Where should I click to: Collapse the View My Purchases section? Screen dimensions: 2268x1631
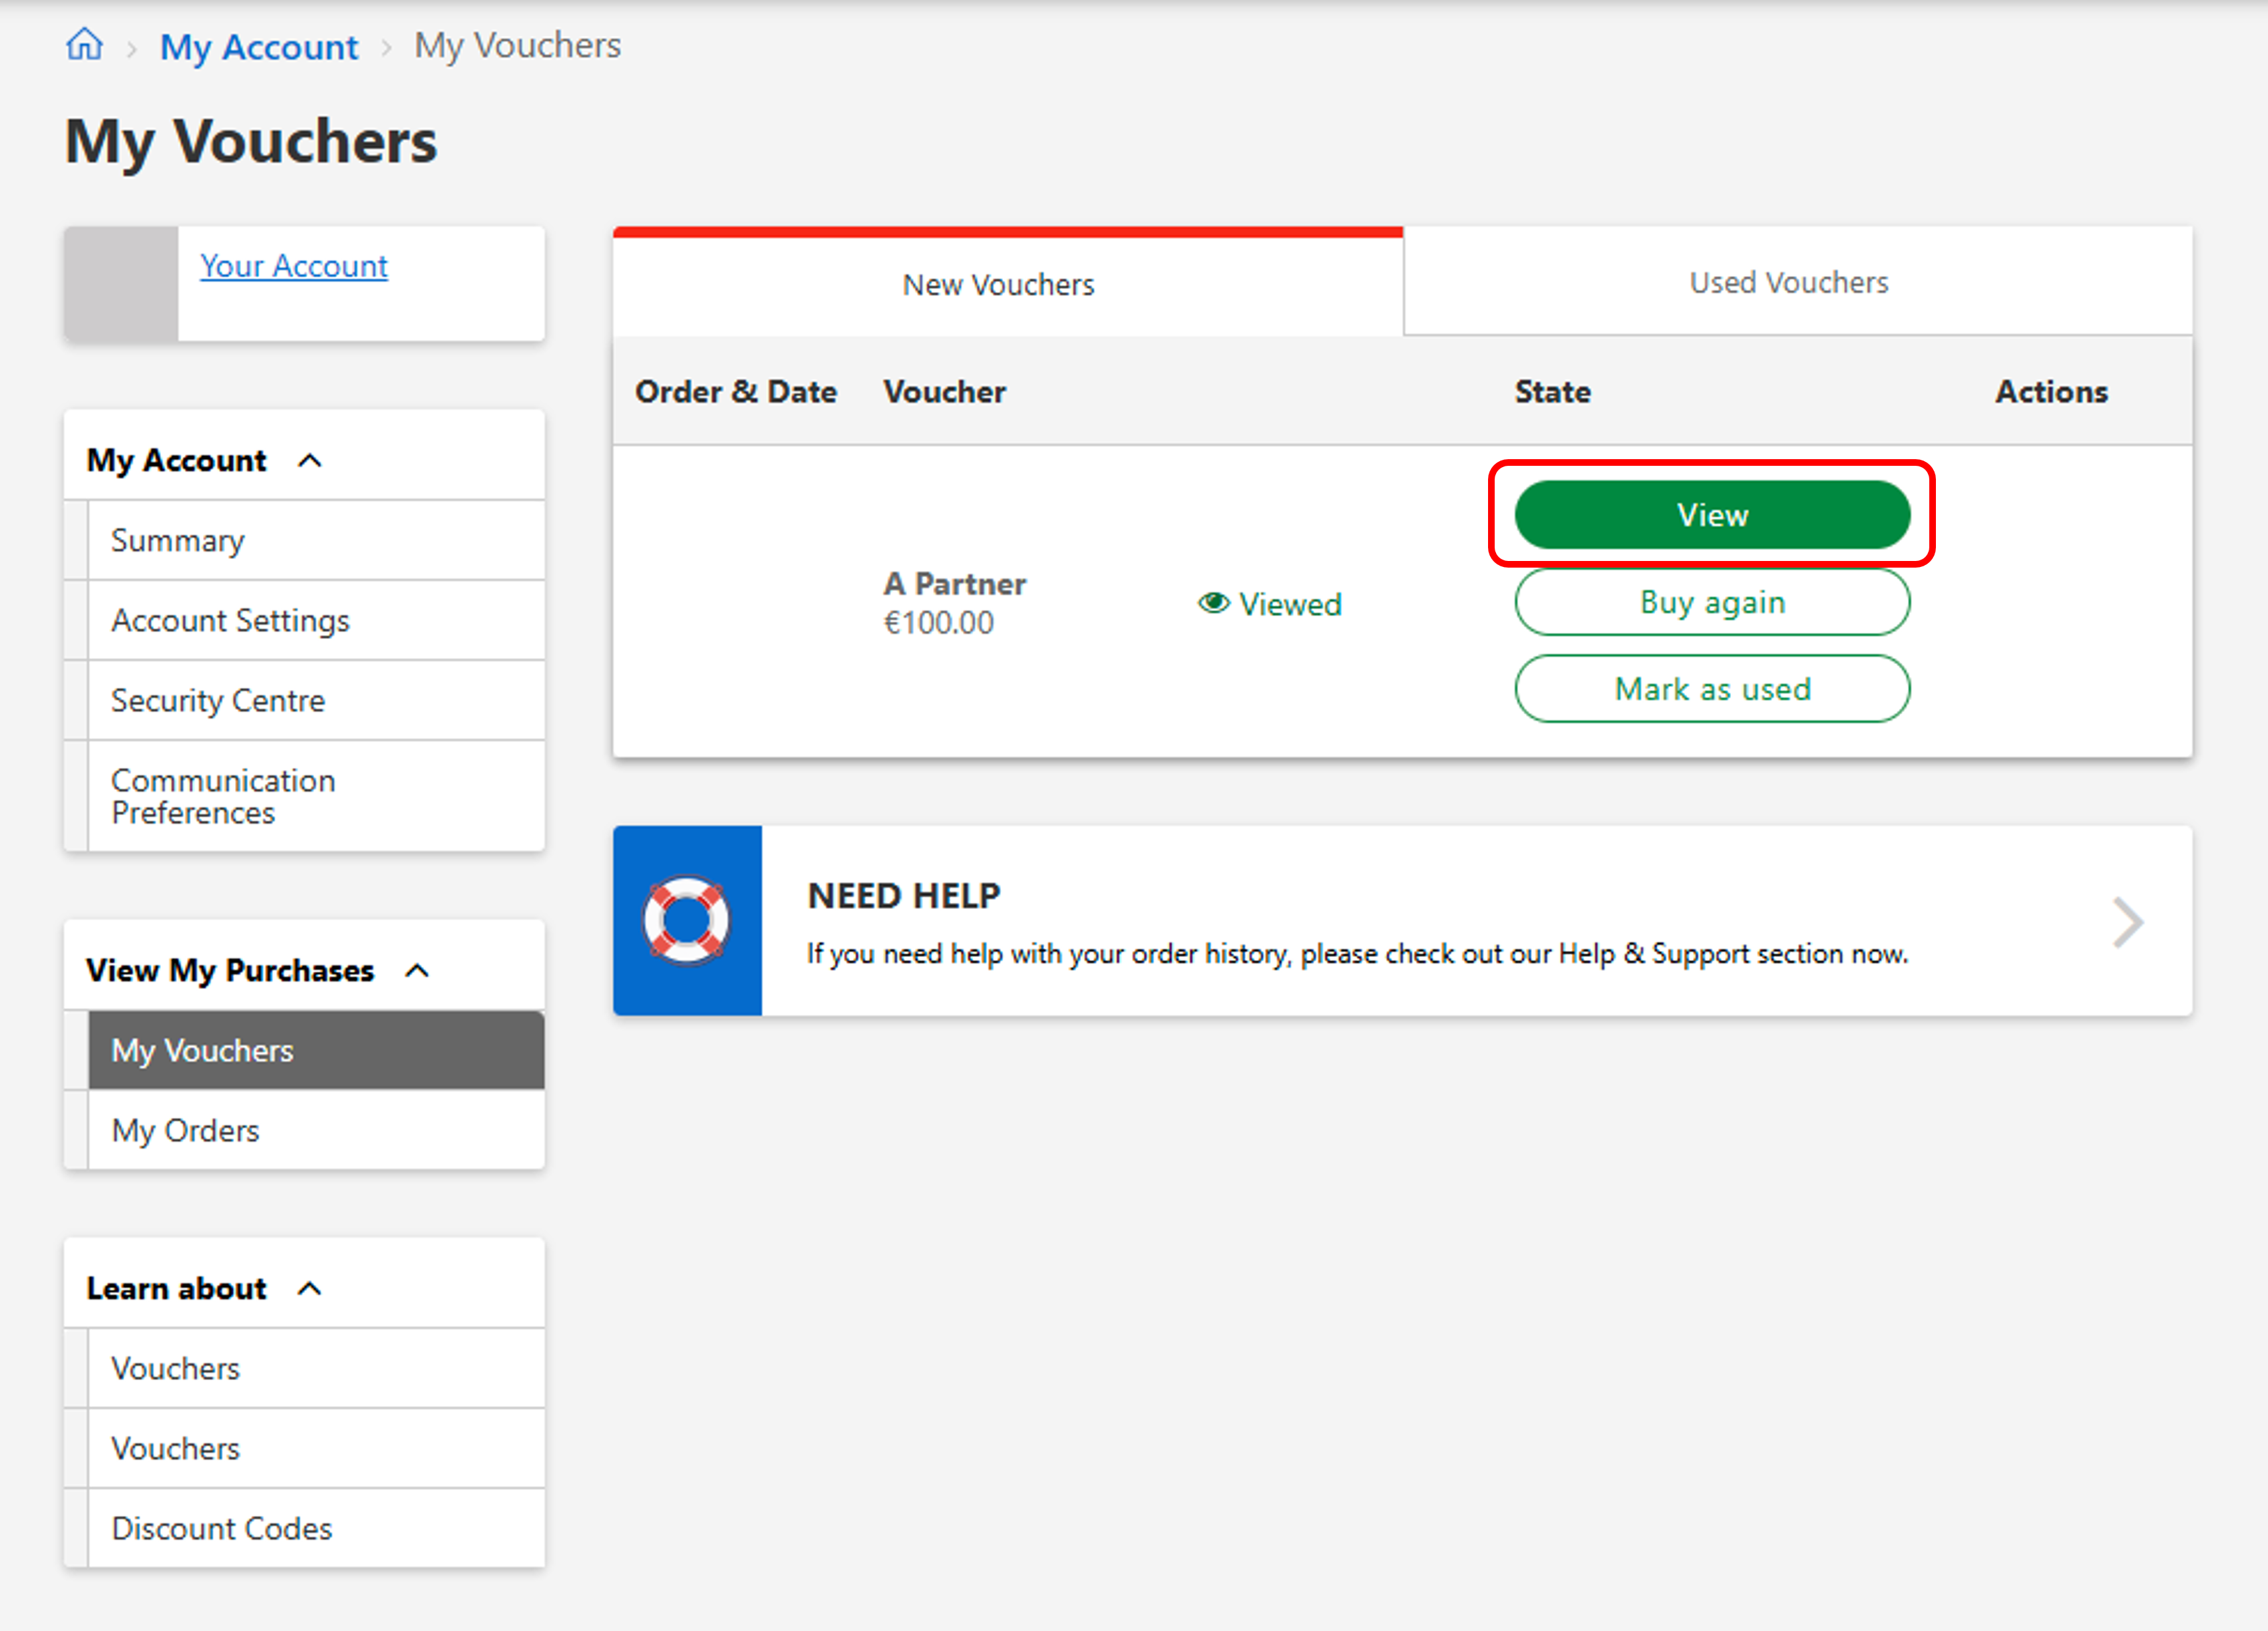tap(418, 970)
